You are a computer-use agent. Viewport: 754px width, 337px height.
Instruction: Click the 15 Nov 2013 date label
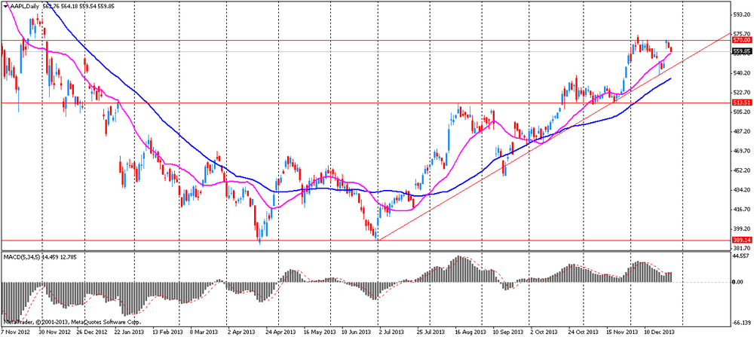[621, 332]
